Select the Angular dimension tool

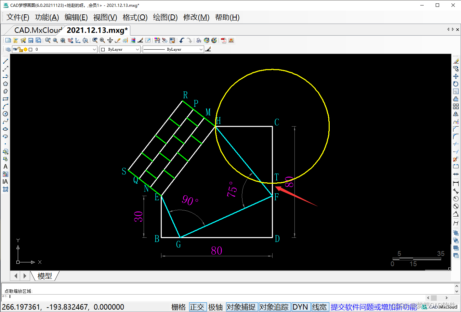pos(456,214)
